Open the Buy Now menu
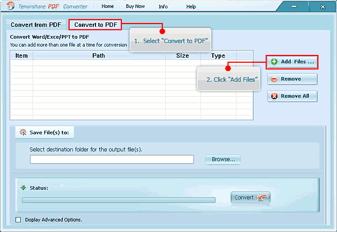337x232 pixels. tap(135, 6)
